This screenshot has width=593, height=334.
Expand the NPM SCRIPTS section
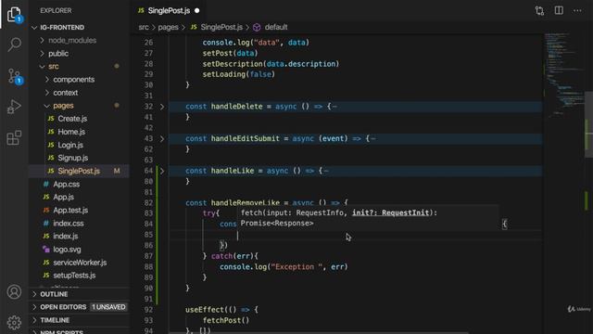tap(61, 332)
